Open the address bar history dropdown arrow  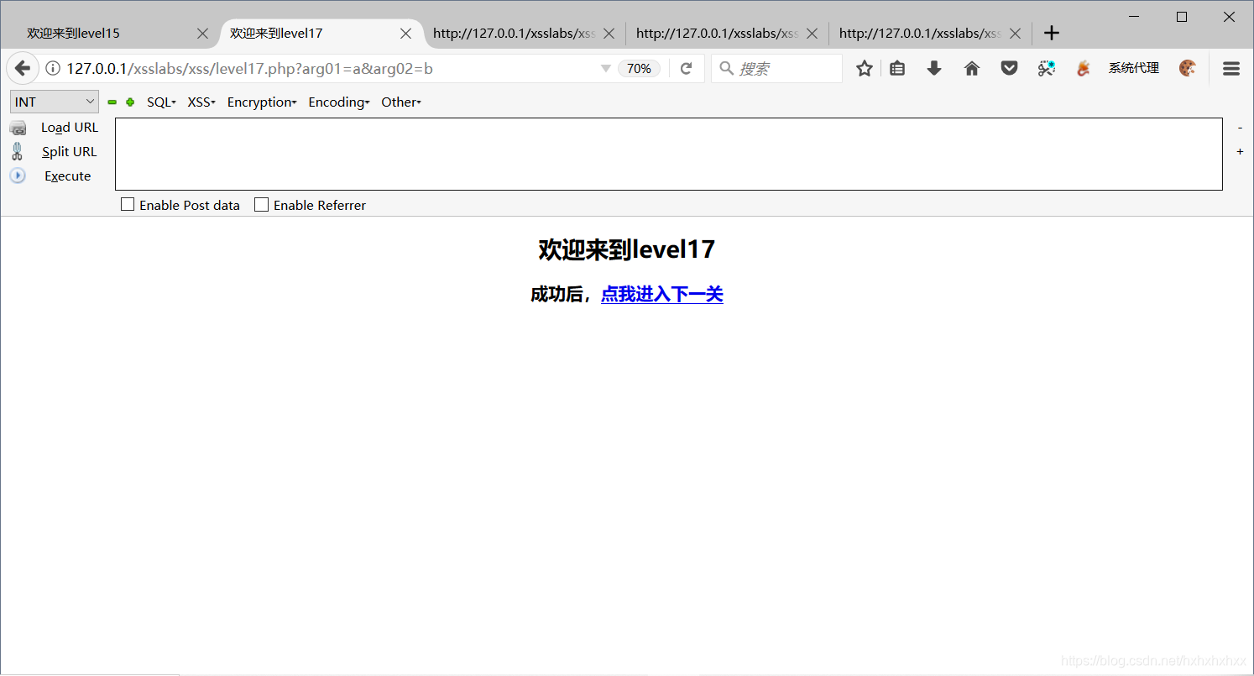606,69
